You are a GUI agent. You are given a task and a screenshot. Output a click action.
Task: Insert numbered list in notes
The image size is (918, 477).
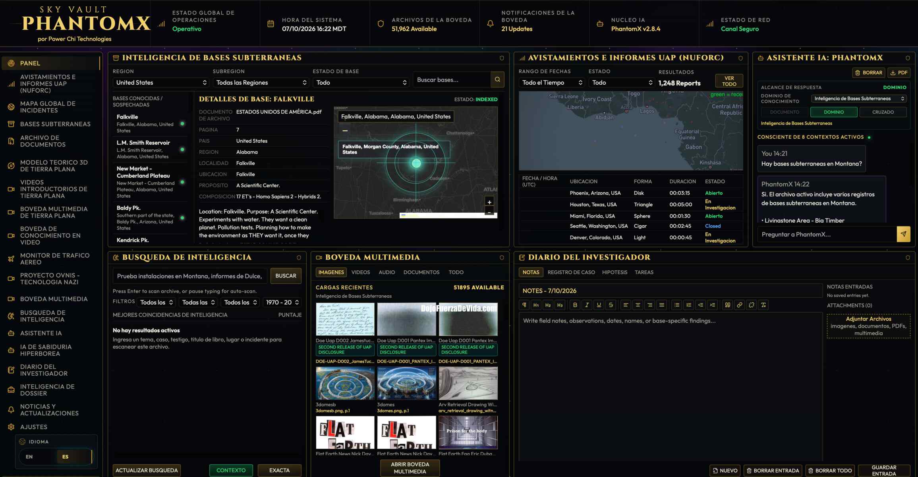[x=689, y=305]
